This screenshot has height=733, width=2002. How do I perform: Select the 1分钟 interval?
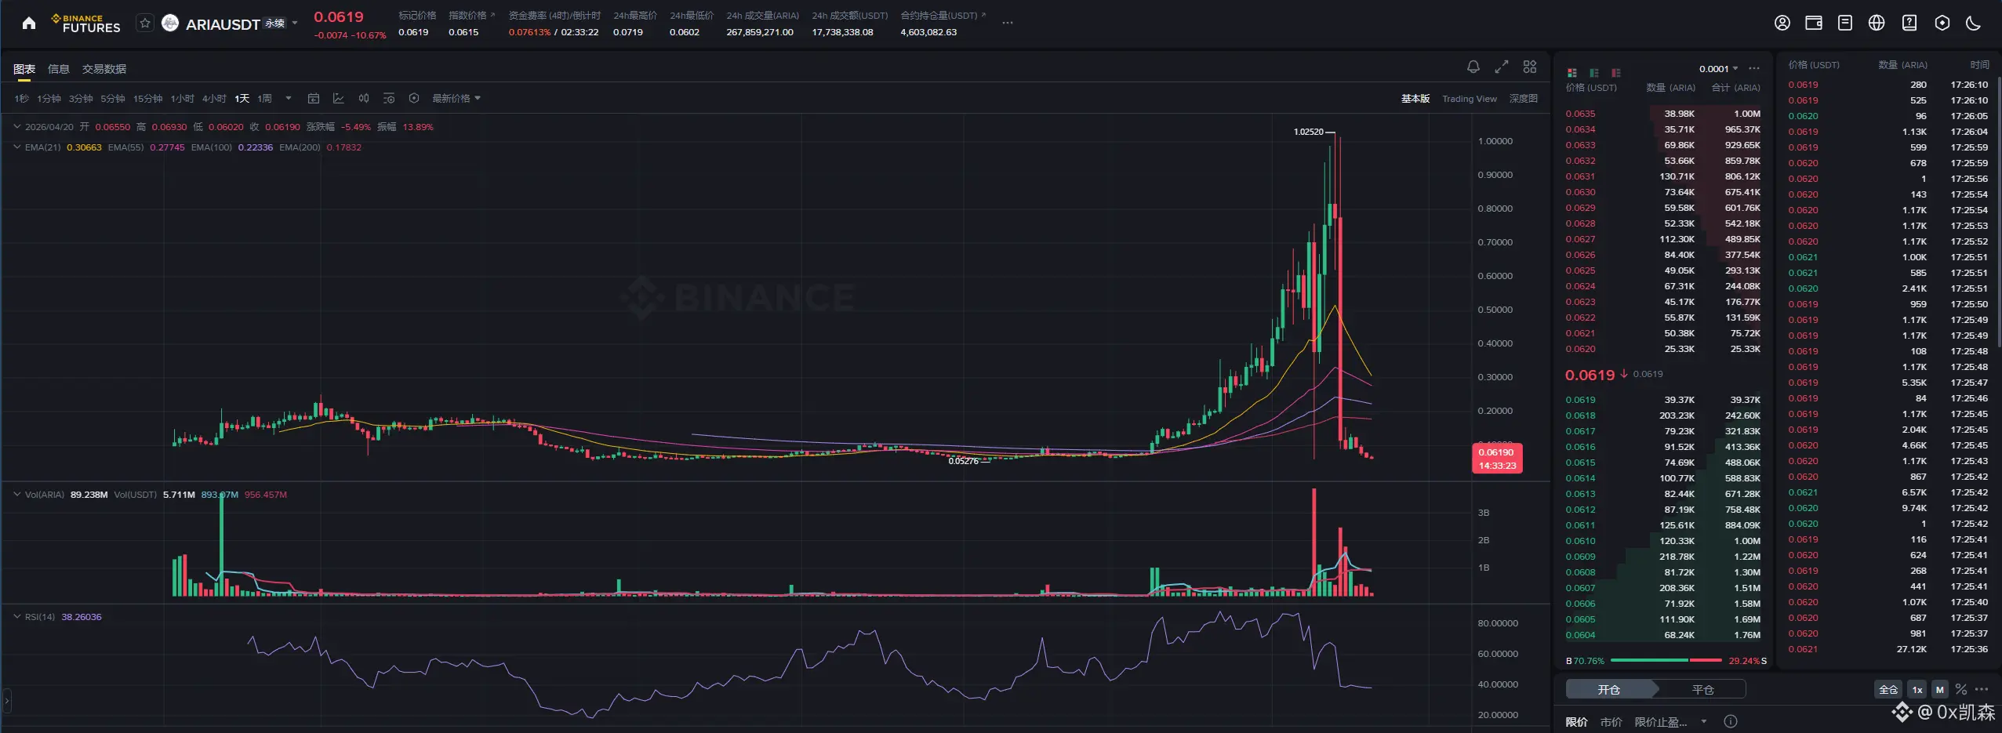click(49, 99)
